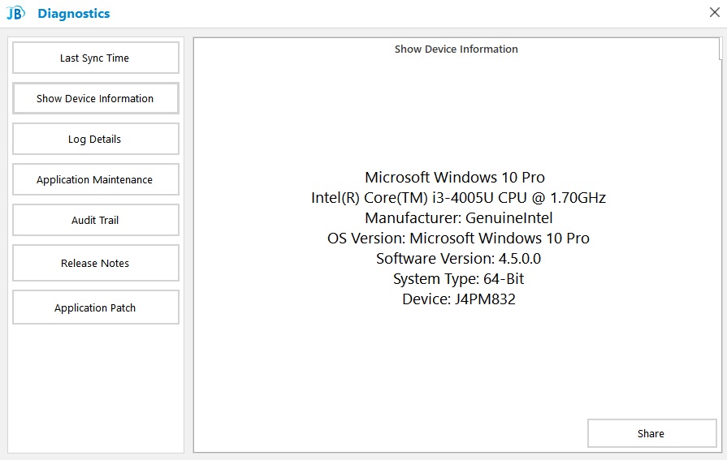The image size is (727, 460).
Task: Close the Diagnostics window
Action: pyautogui.click(x=715, y=12)
